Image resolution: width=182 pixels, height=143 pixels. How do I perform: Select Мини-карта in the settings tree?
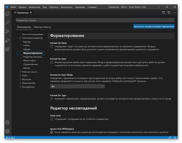(30, 61)
